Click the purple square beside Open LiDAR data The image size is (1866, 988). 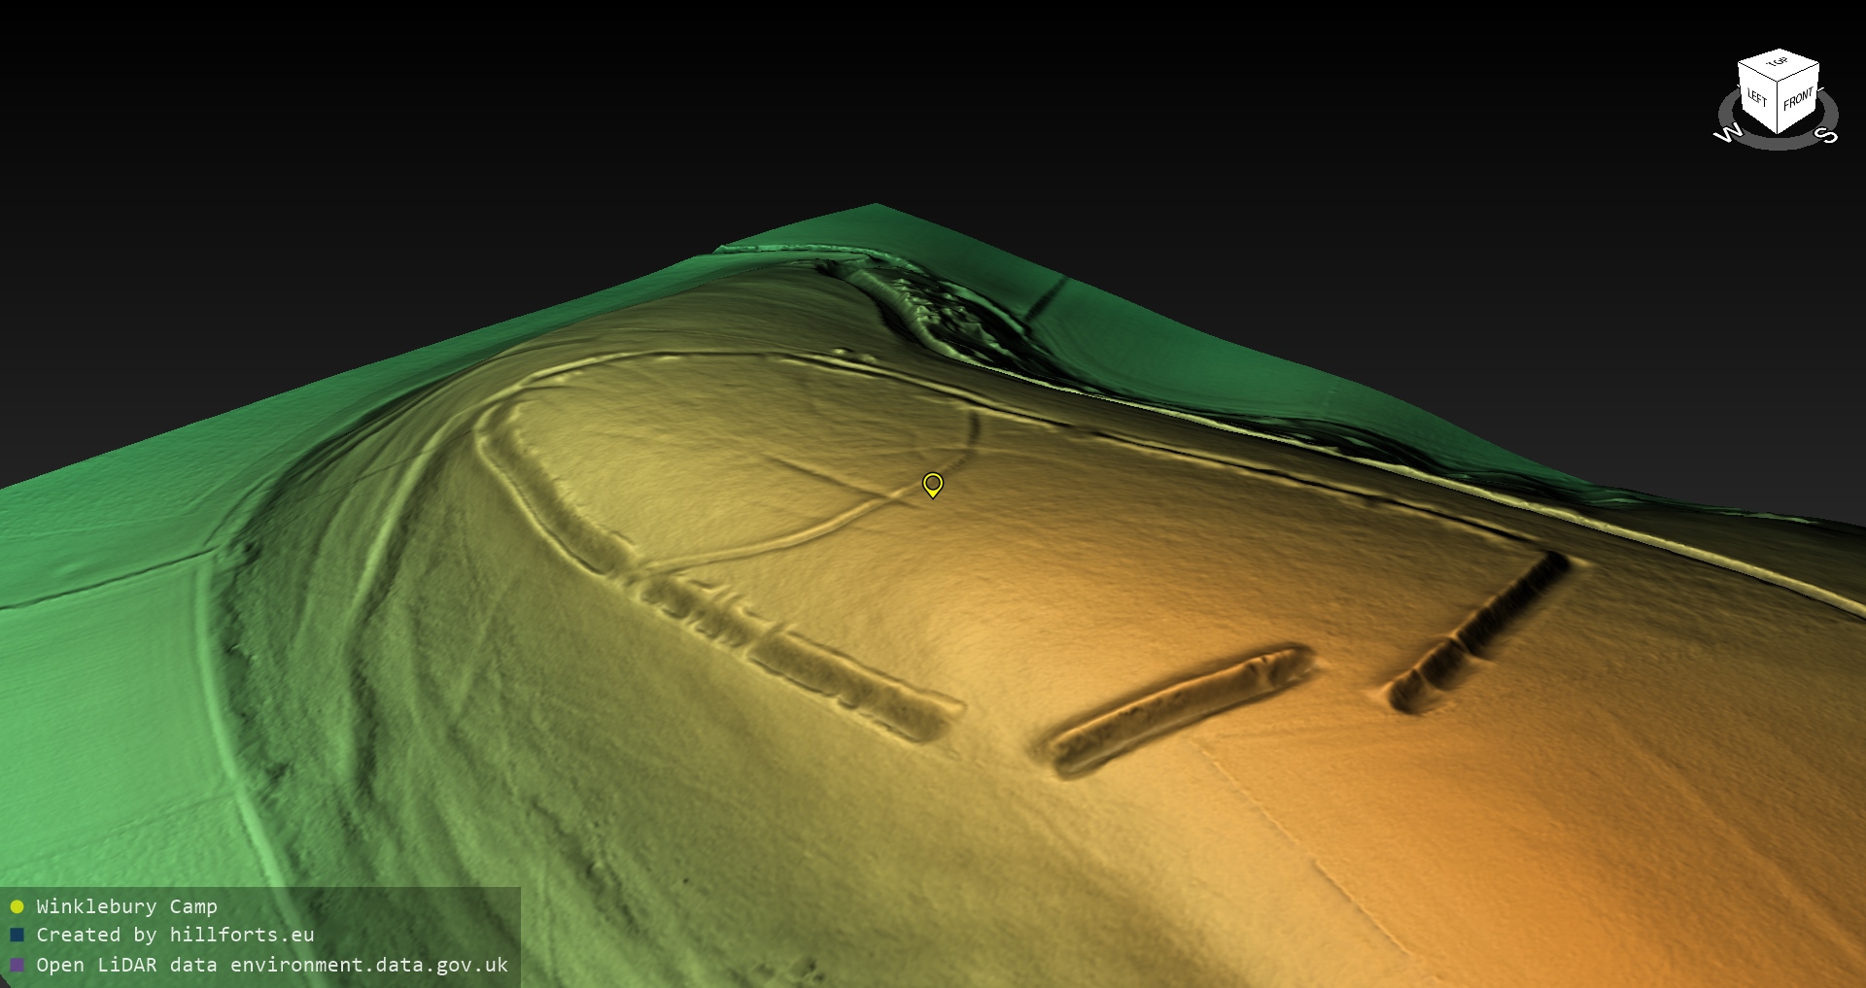pyautogui.click(x=17, y=966)
